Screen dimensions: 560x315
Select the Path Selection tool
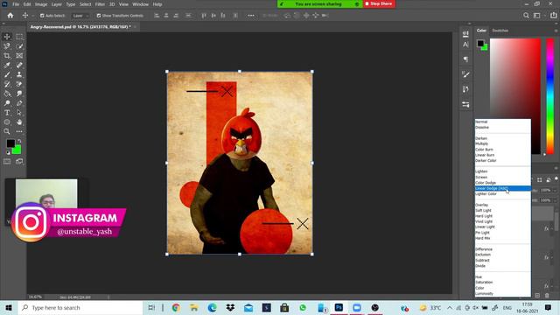19,113
